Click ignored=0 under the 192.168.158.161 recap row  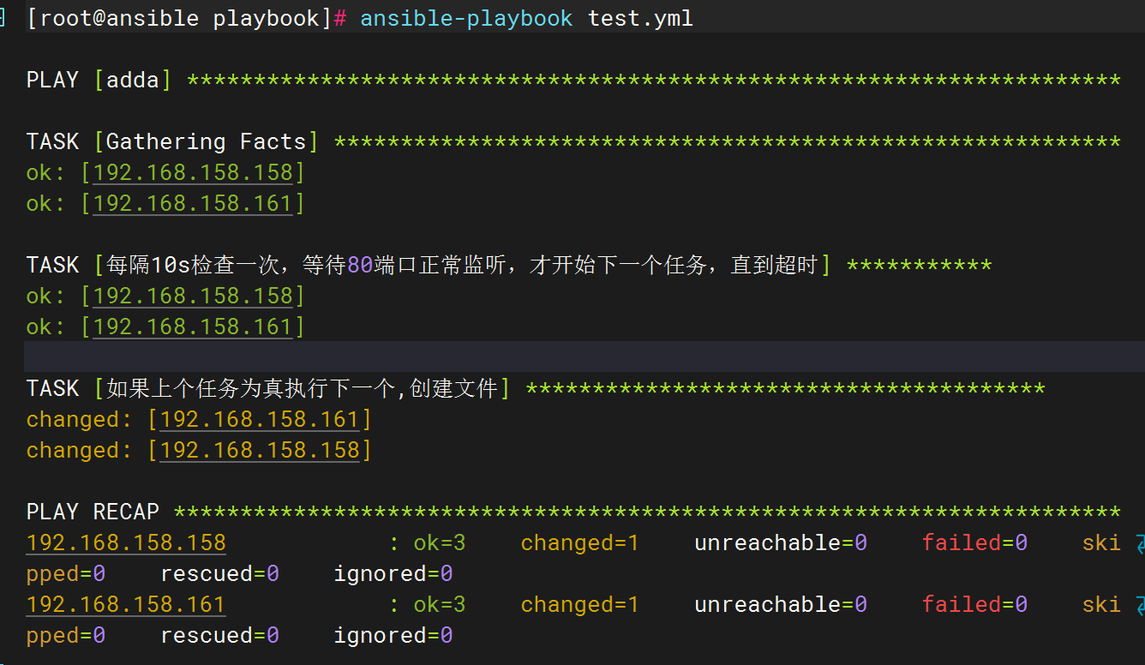click(x=393, y=636)
